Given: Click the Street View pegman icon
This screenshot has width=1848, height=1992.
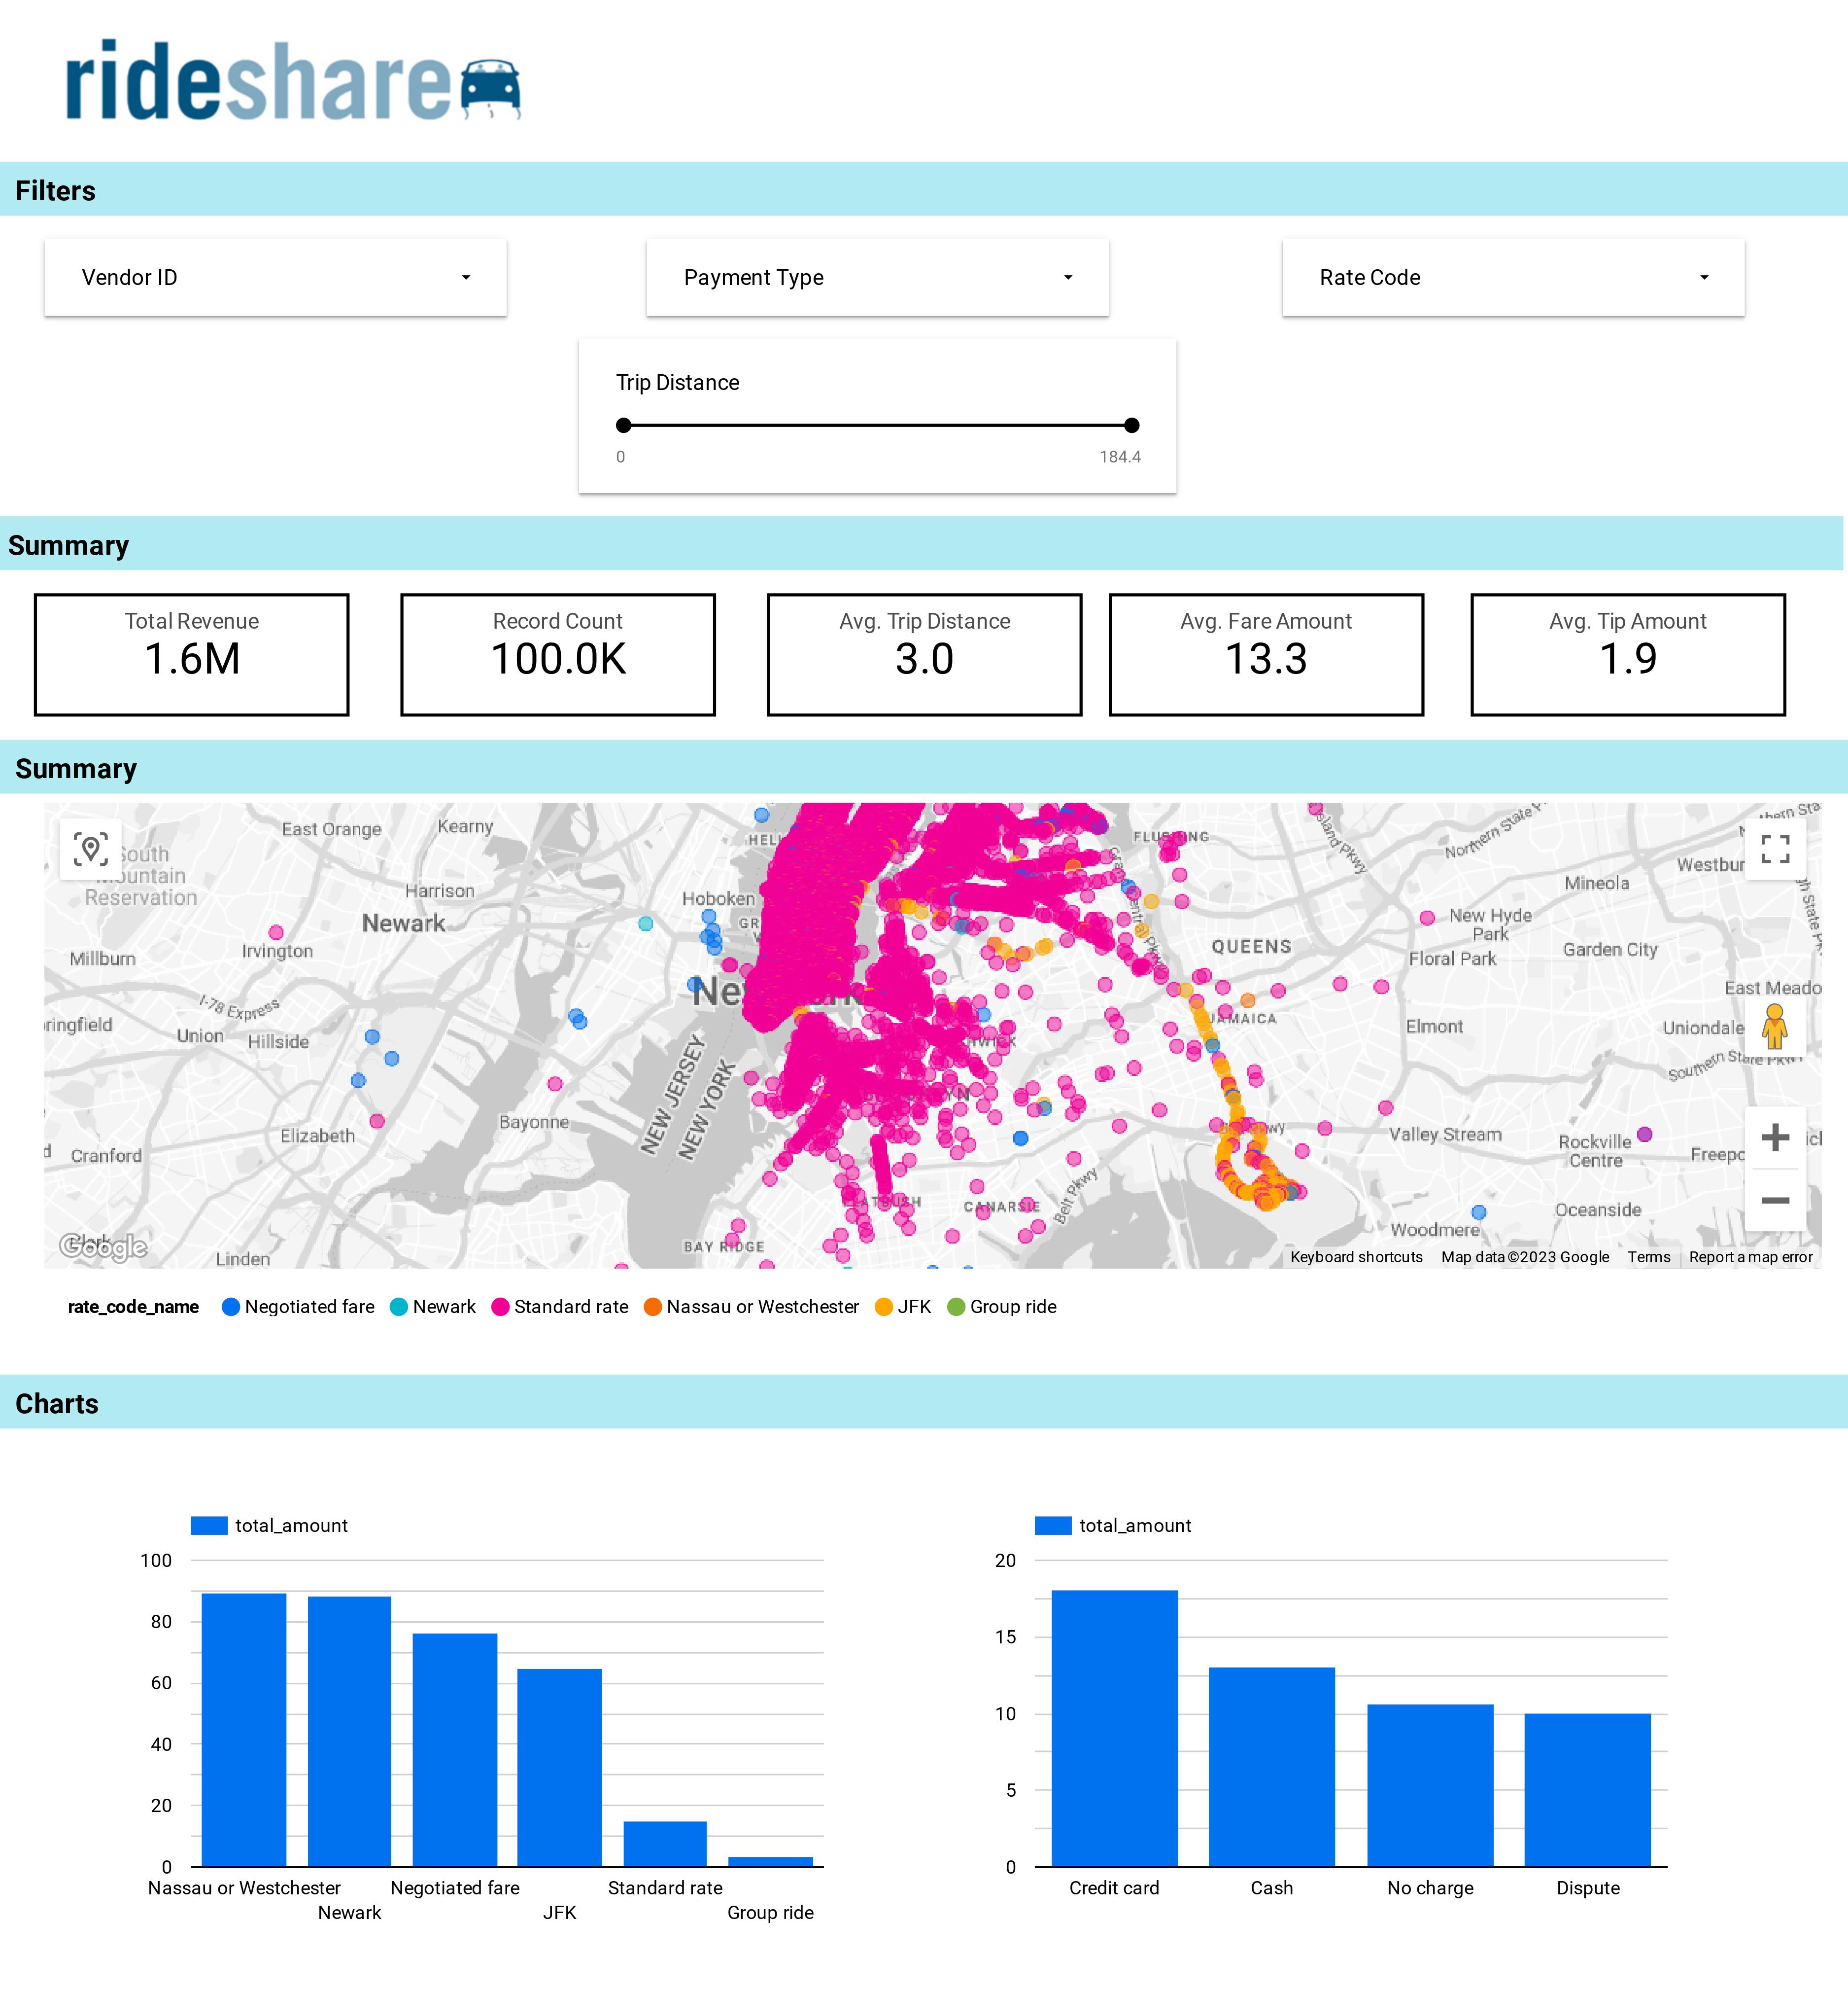Looking at the screenshot, I should point(1774,1027).
